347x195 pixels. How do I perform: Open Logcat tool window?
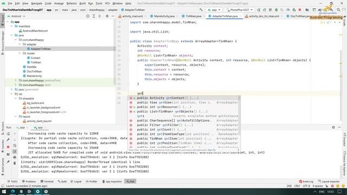(x=76, y=181)
